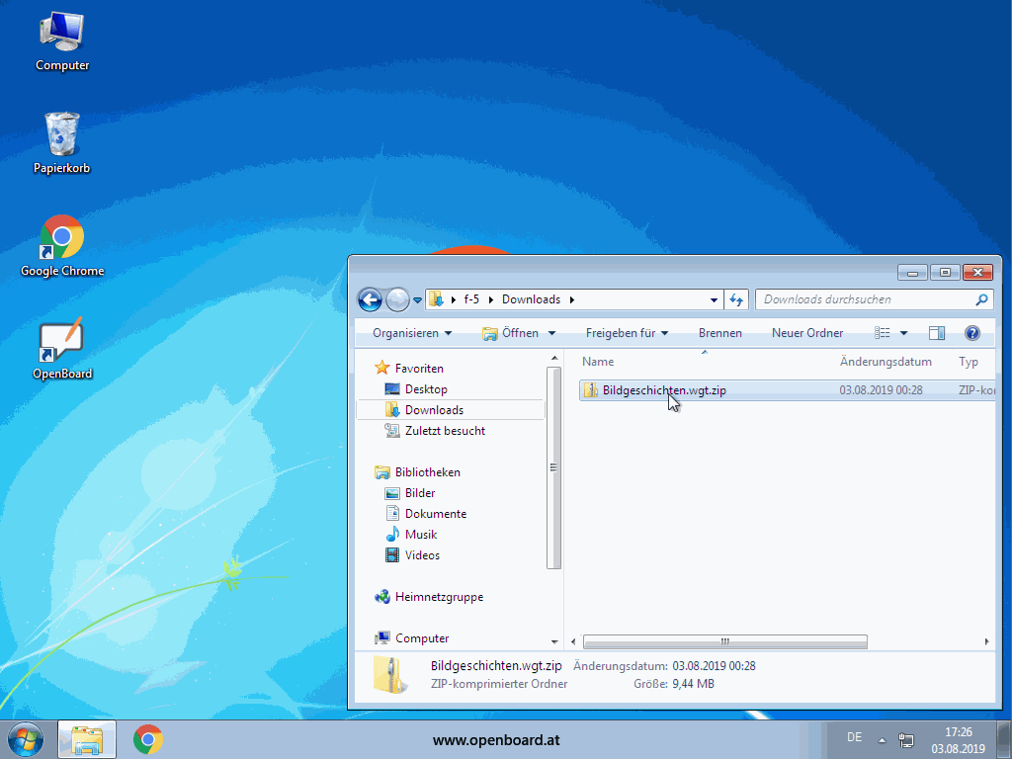Click the horizontal scrollbar thumb in file list
Viewport: 1012px width, 759px height.
click(x=724, y=641)
